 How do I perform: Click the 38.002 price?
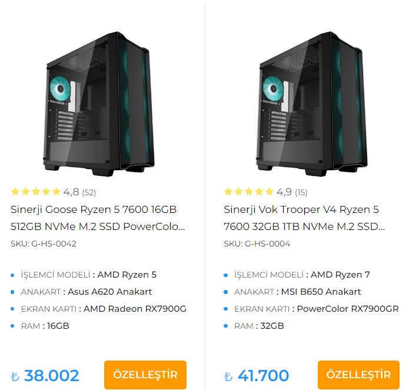click(52, 375)
